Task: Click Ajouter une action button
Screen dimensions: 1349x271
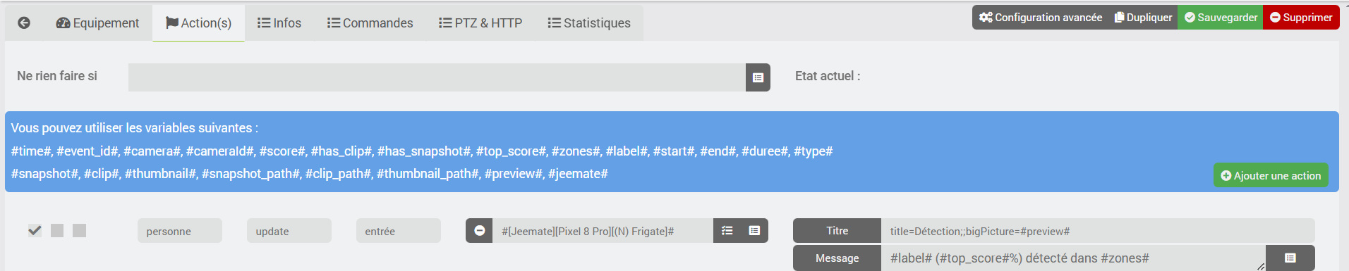Action: pos(1271,175)
